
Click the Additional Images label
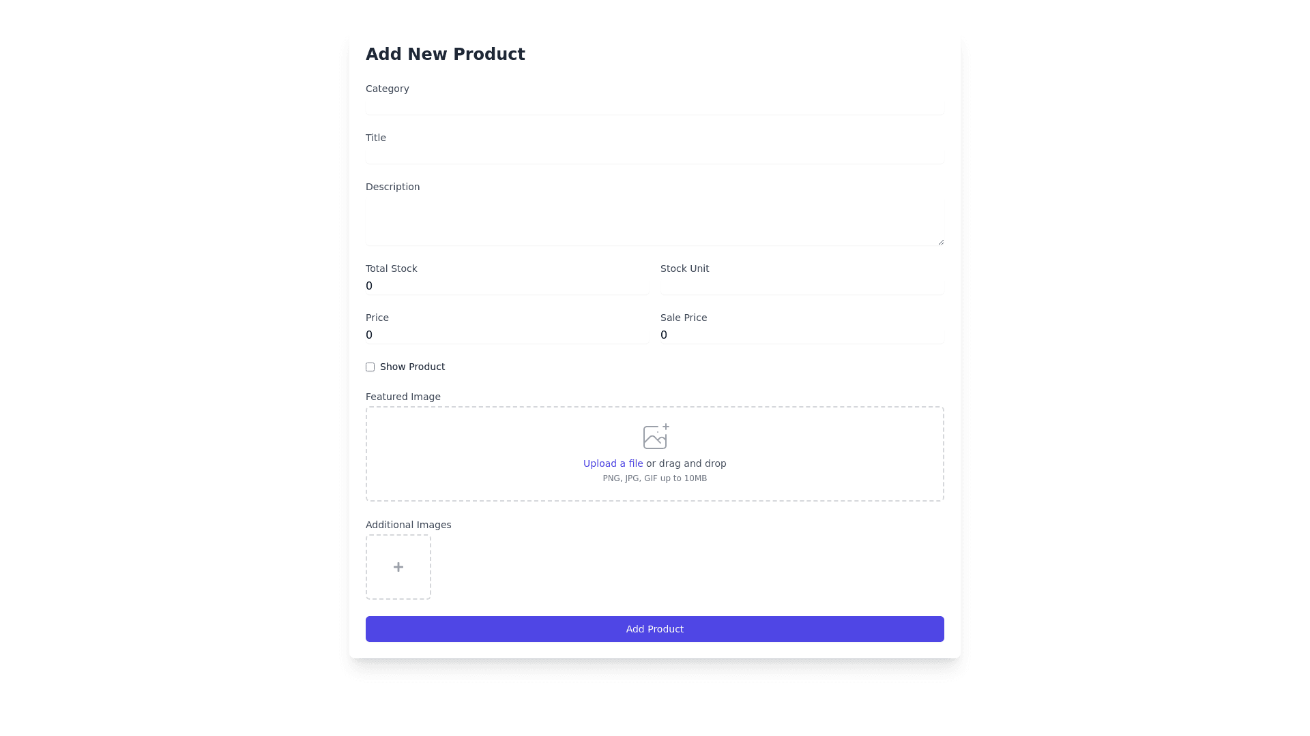coord(408,525)
